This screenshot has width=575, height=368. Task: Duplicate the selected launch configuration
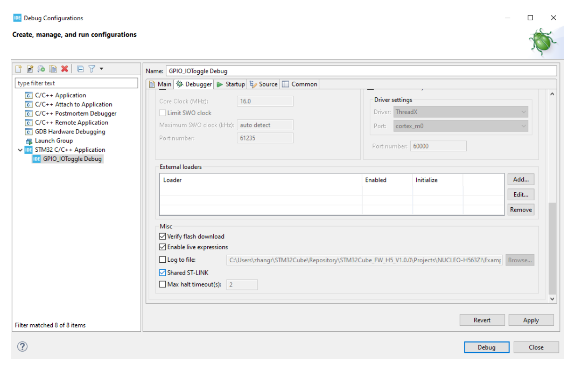[x=53, y=69]
